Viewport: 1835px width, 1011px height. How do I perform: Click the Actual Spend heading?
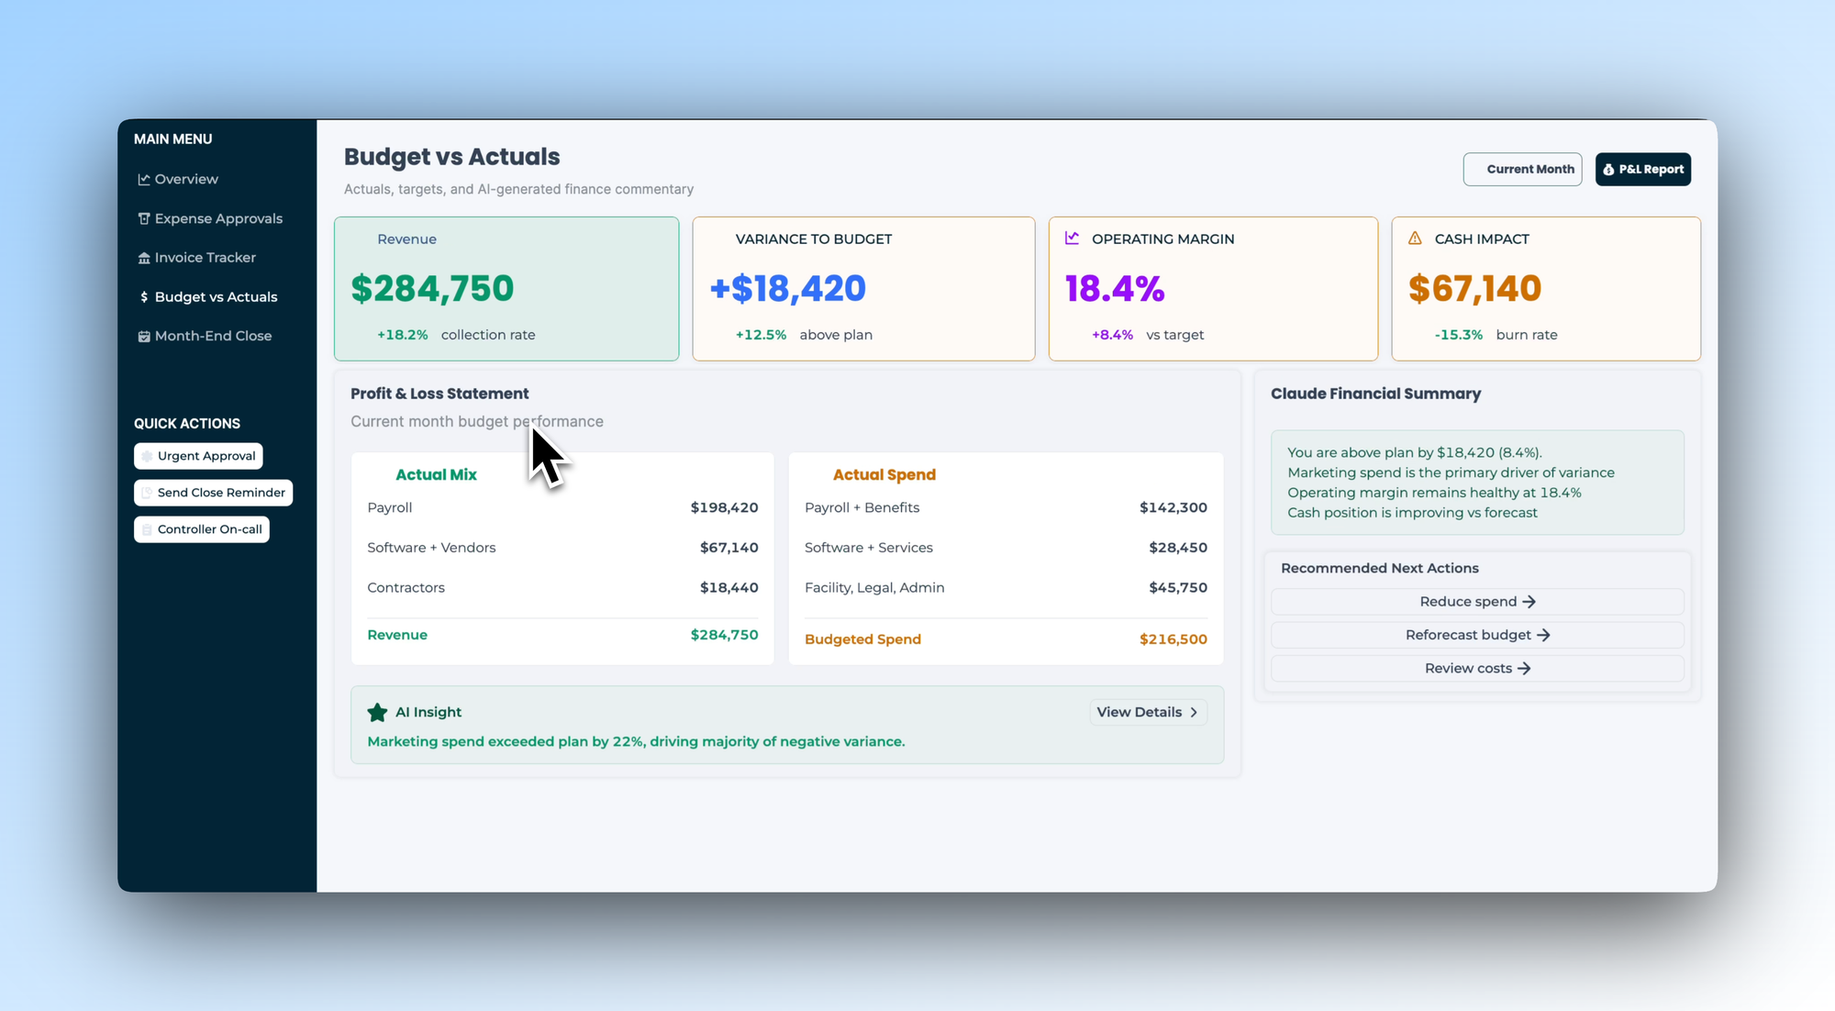(884, 475)
